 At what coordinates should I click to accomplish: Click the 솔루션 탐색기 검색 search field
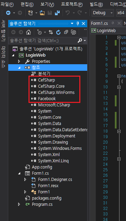(x=43, y=41)
